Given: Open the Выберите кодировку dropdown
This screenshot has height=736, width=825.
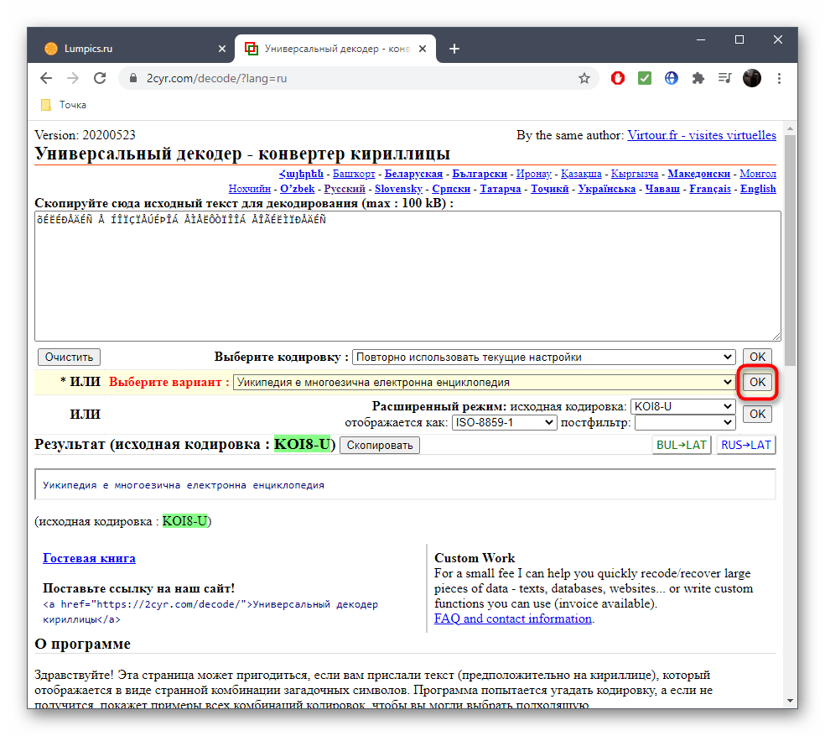Looking at the screenshot, I should point(543,358).
